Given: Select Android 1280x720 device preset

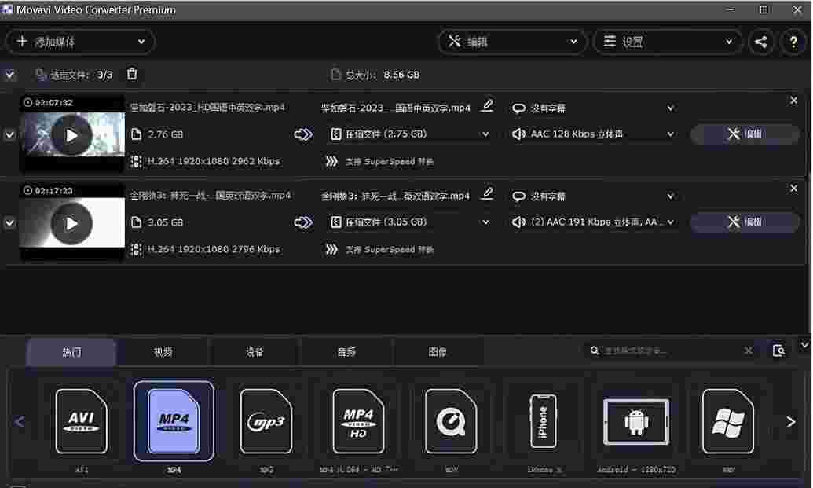Looking at the screenshot, I should pyautogui.click(x=636, y=422).
